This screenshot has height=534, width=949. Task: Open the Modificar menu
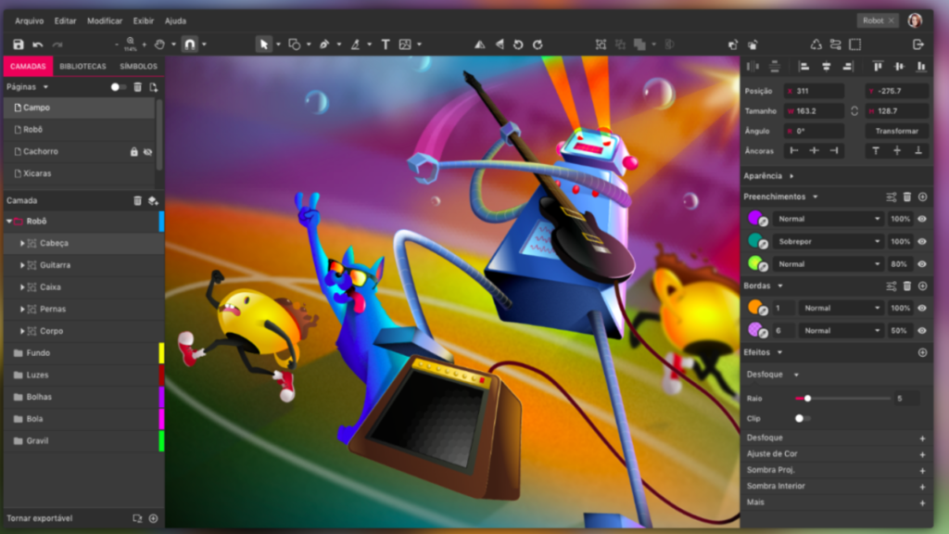point(105,20)
